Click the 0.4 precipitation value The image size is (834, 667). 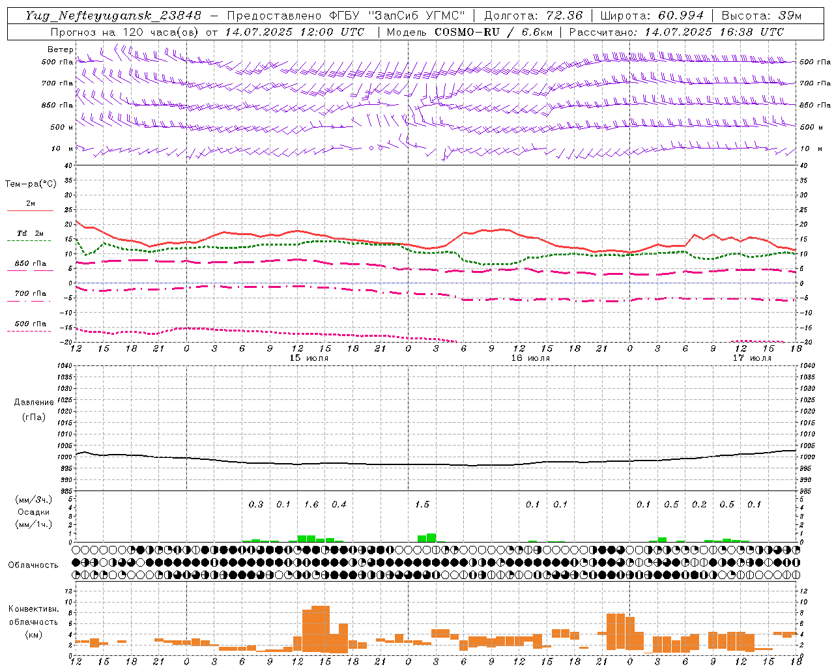(x=339, y=504)
